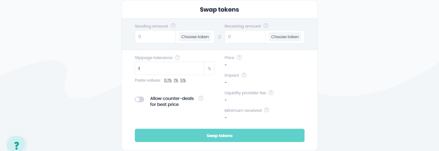Click the Liquidity provider fee help icon
This screenshot has width=439, height=151.
pos(271,93)
